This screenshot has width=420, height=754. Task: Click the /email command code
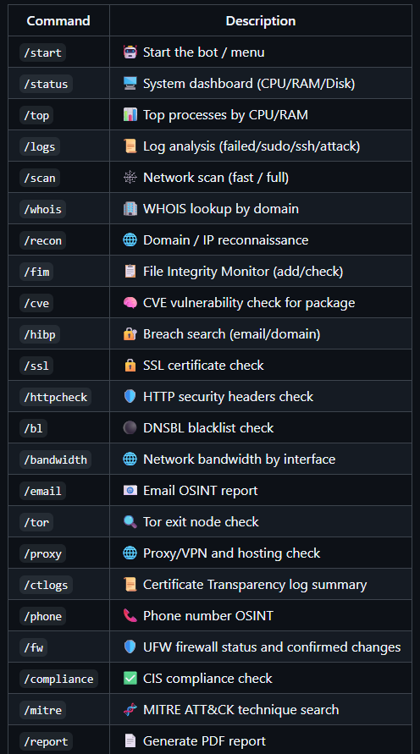pyautogui.click(x=43, y=491)
